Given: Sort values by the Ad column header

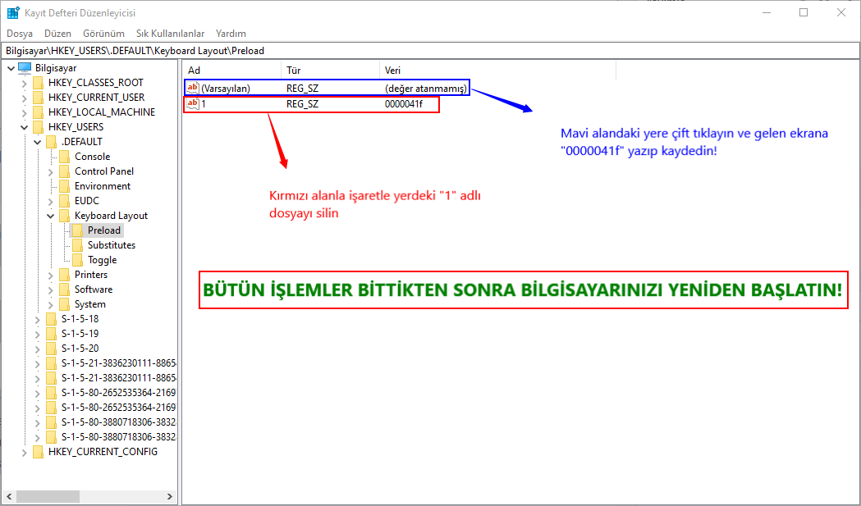Looking at the screenshot, I should tap(231, 71).
